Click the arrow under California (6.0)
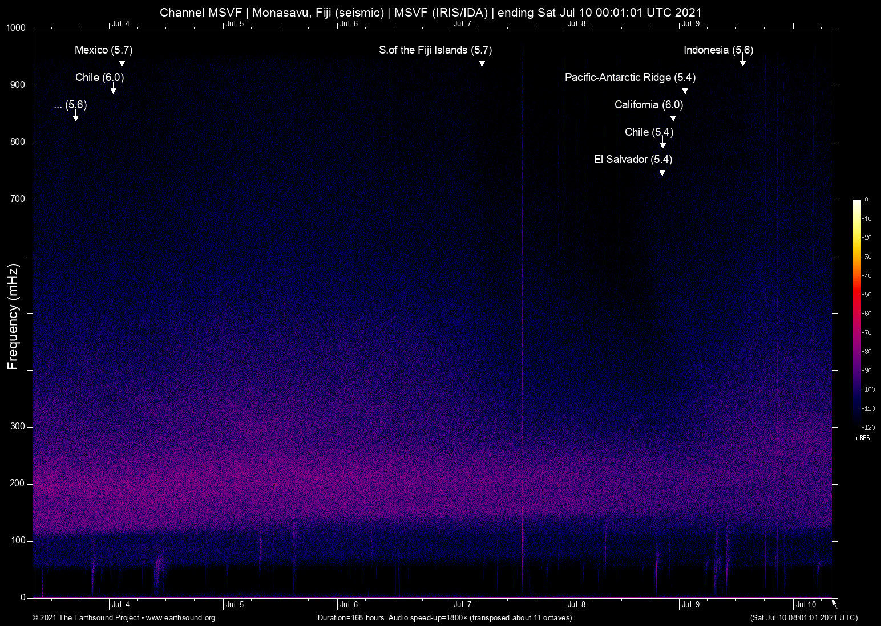Image resolution: width=881 pixels, height=626 pixels. [673, 117]
